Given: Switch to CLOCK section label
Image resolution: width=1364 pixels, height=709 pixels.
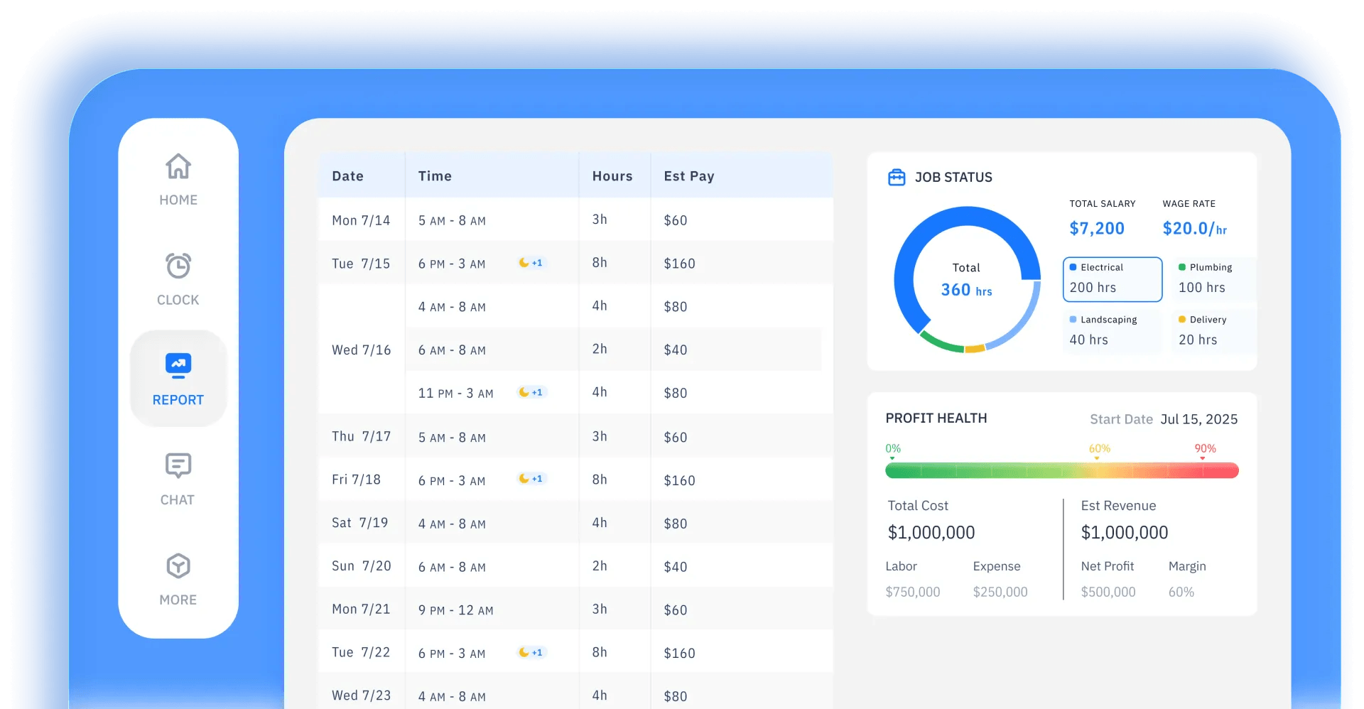Looking at the screenshot, I should tap(178, 300).
